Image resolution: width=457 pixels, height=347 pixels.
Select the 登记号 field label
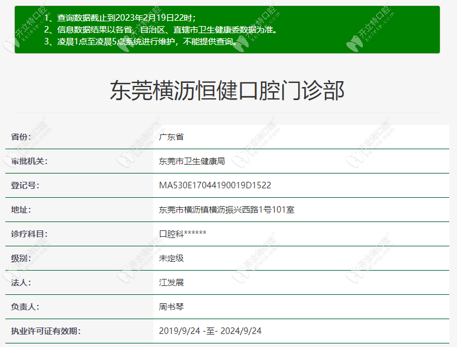25,185
